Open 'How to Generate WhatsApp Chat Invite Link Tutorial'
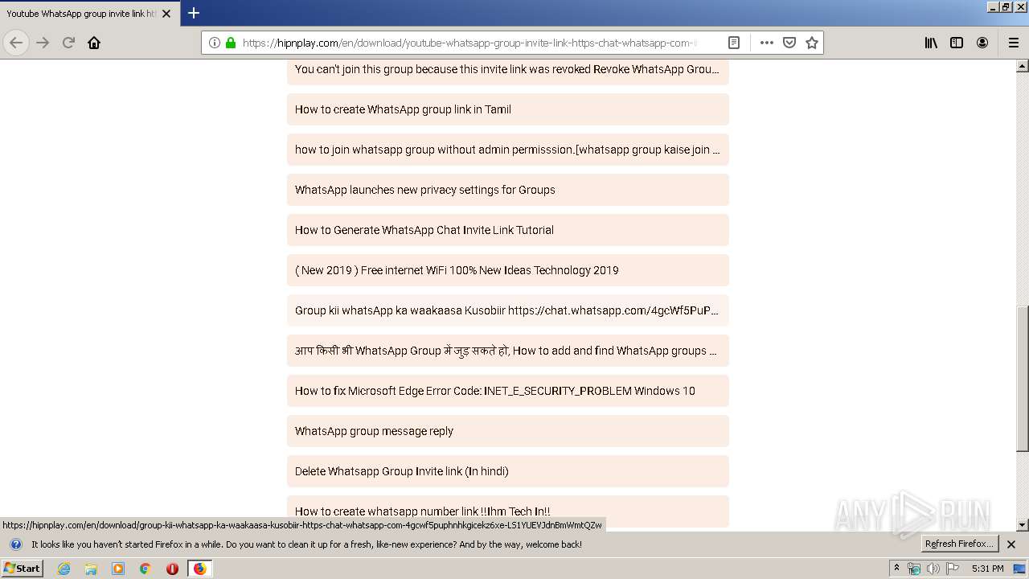 [x=508, y=230]
